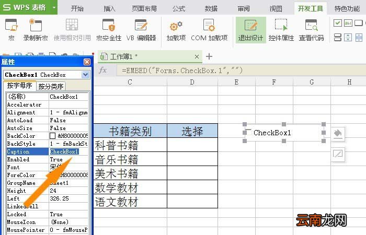Screen dimensions: 366x235
Task: Select the 数学教材 cell
Action: coord(130,187)
